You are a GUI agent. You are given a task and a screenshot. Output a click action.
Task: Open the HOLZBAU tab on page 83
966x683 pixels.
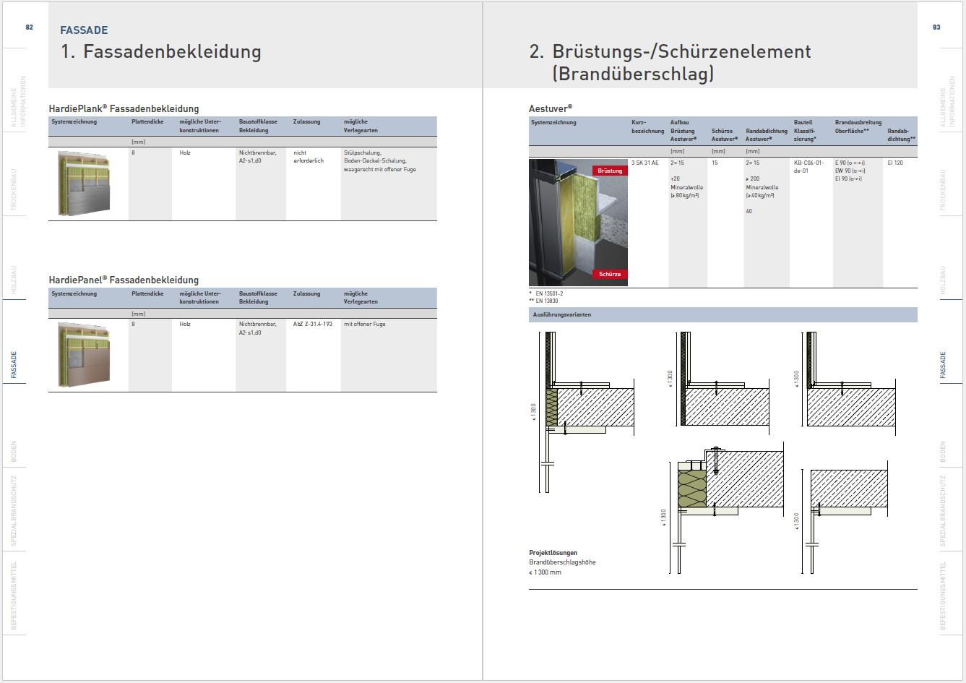point(942,280)
